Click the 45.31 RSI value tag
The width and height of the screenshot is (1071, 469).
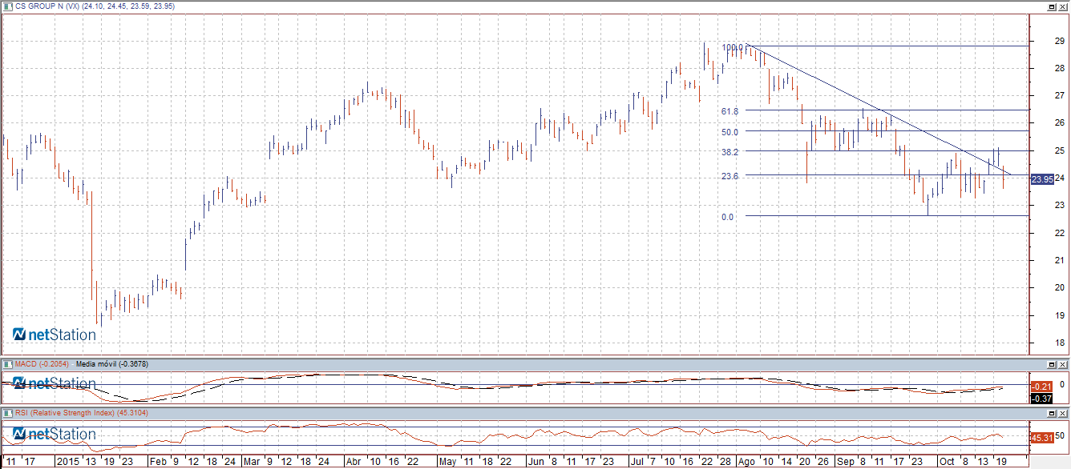click(1041, 438)
